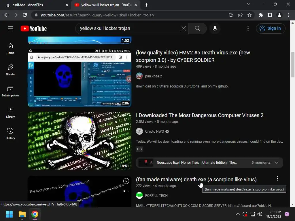Open death.exe scorpion like virus title

click(x=196, y=180)
